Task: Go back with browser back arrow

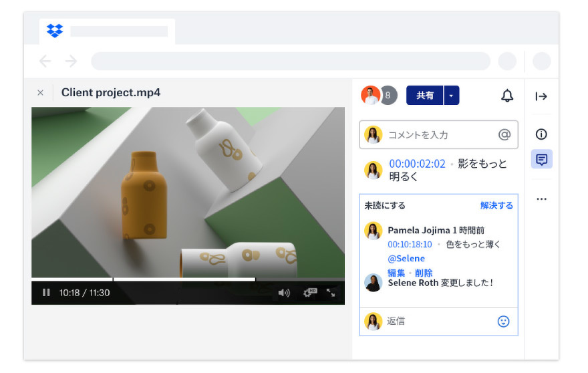Action: click(x=45, y=61)
